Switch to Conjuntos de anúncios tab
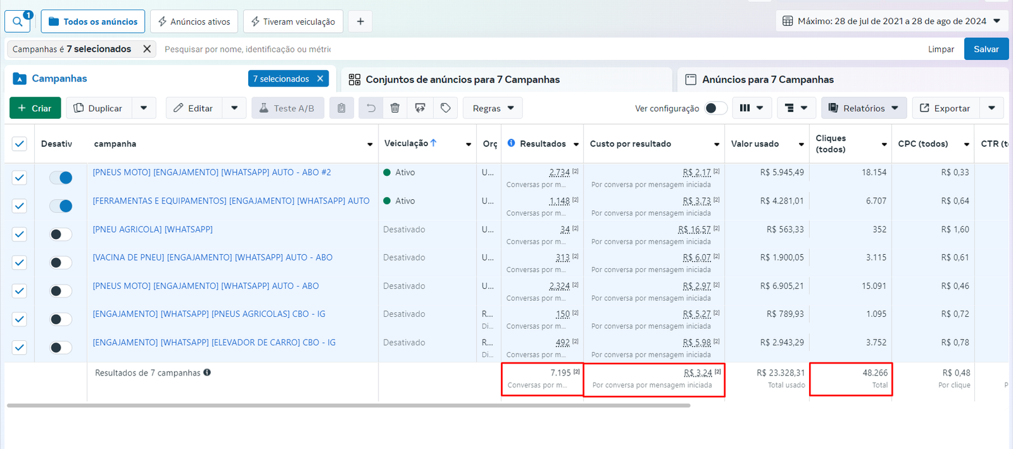This screenshot has width=1013, height=449. (x=462, y=80)
